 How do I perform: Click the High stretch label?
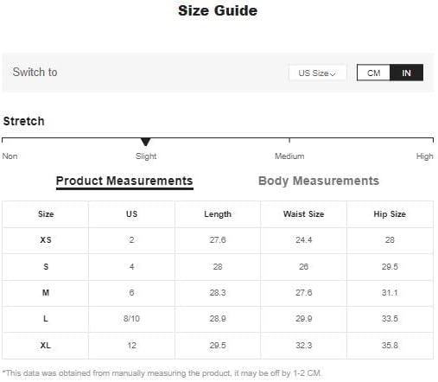(424, 156)
